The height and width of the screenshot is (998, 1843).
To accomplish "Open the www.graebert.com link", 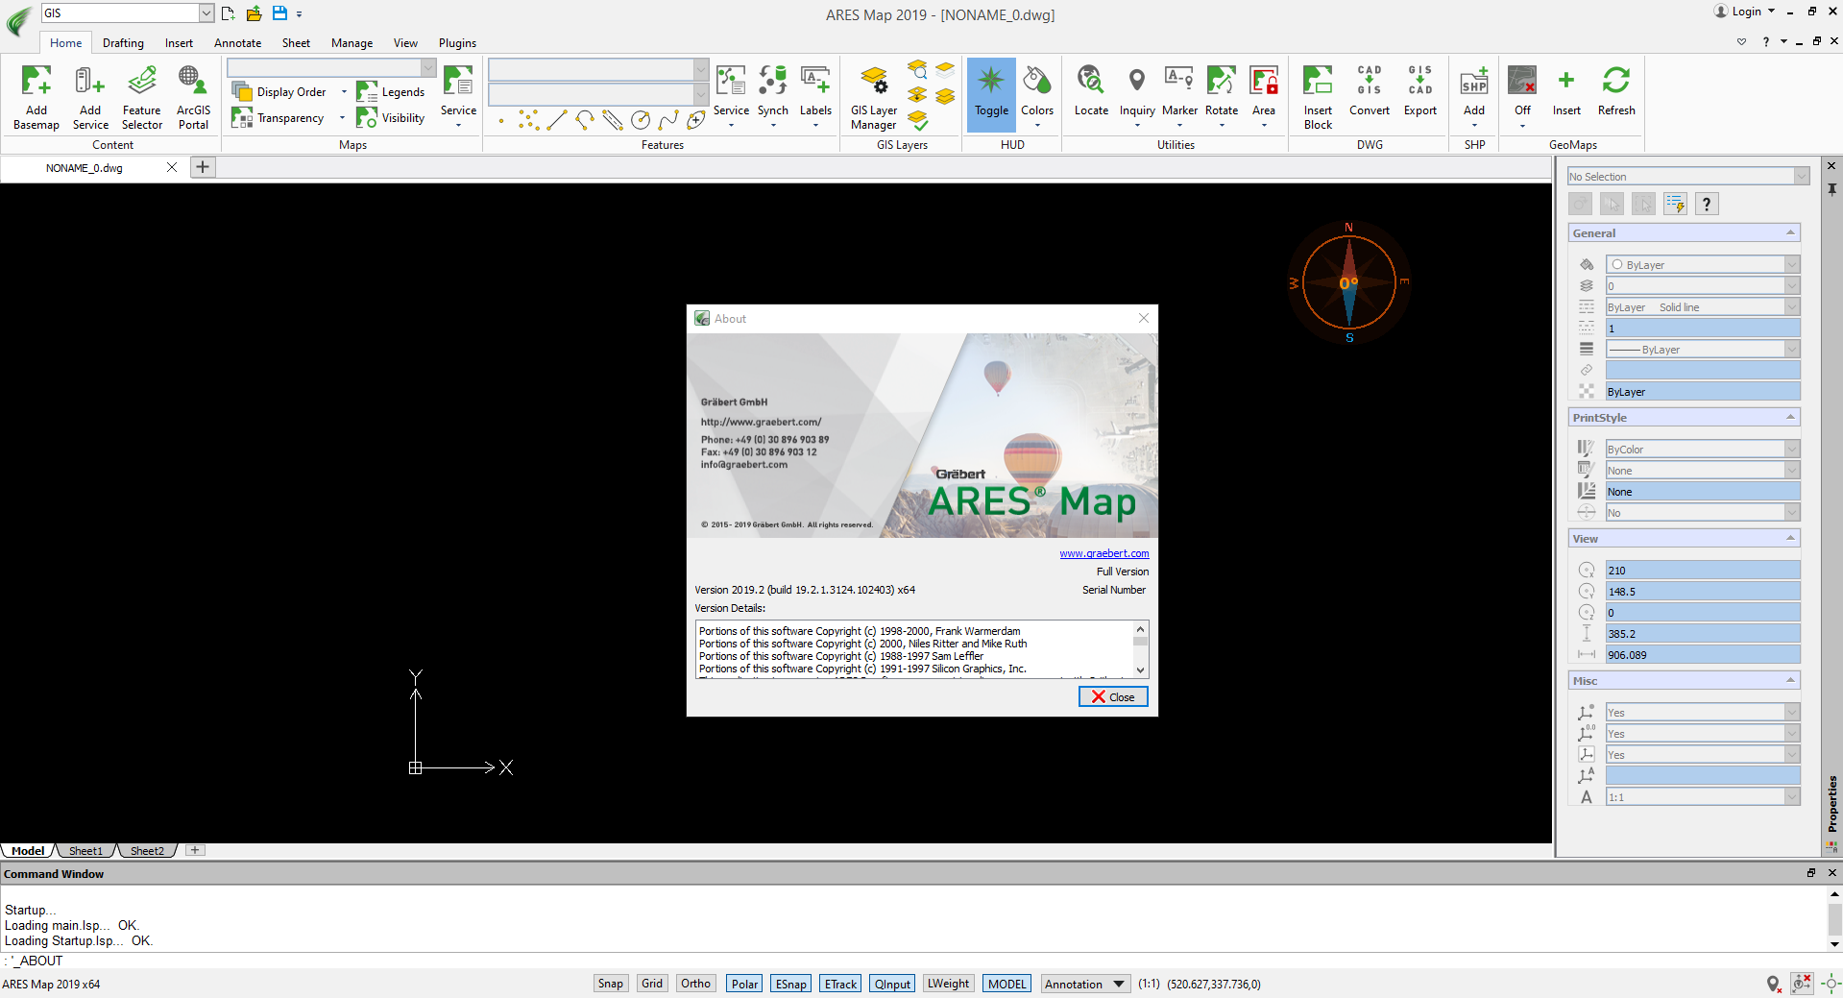I will point(1103,553).
